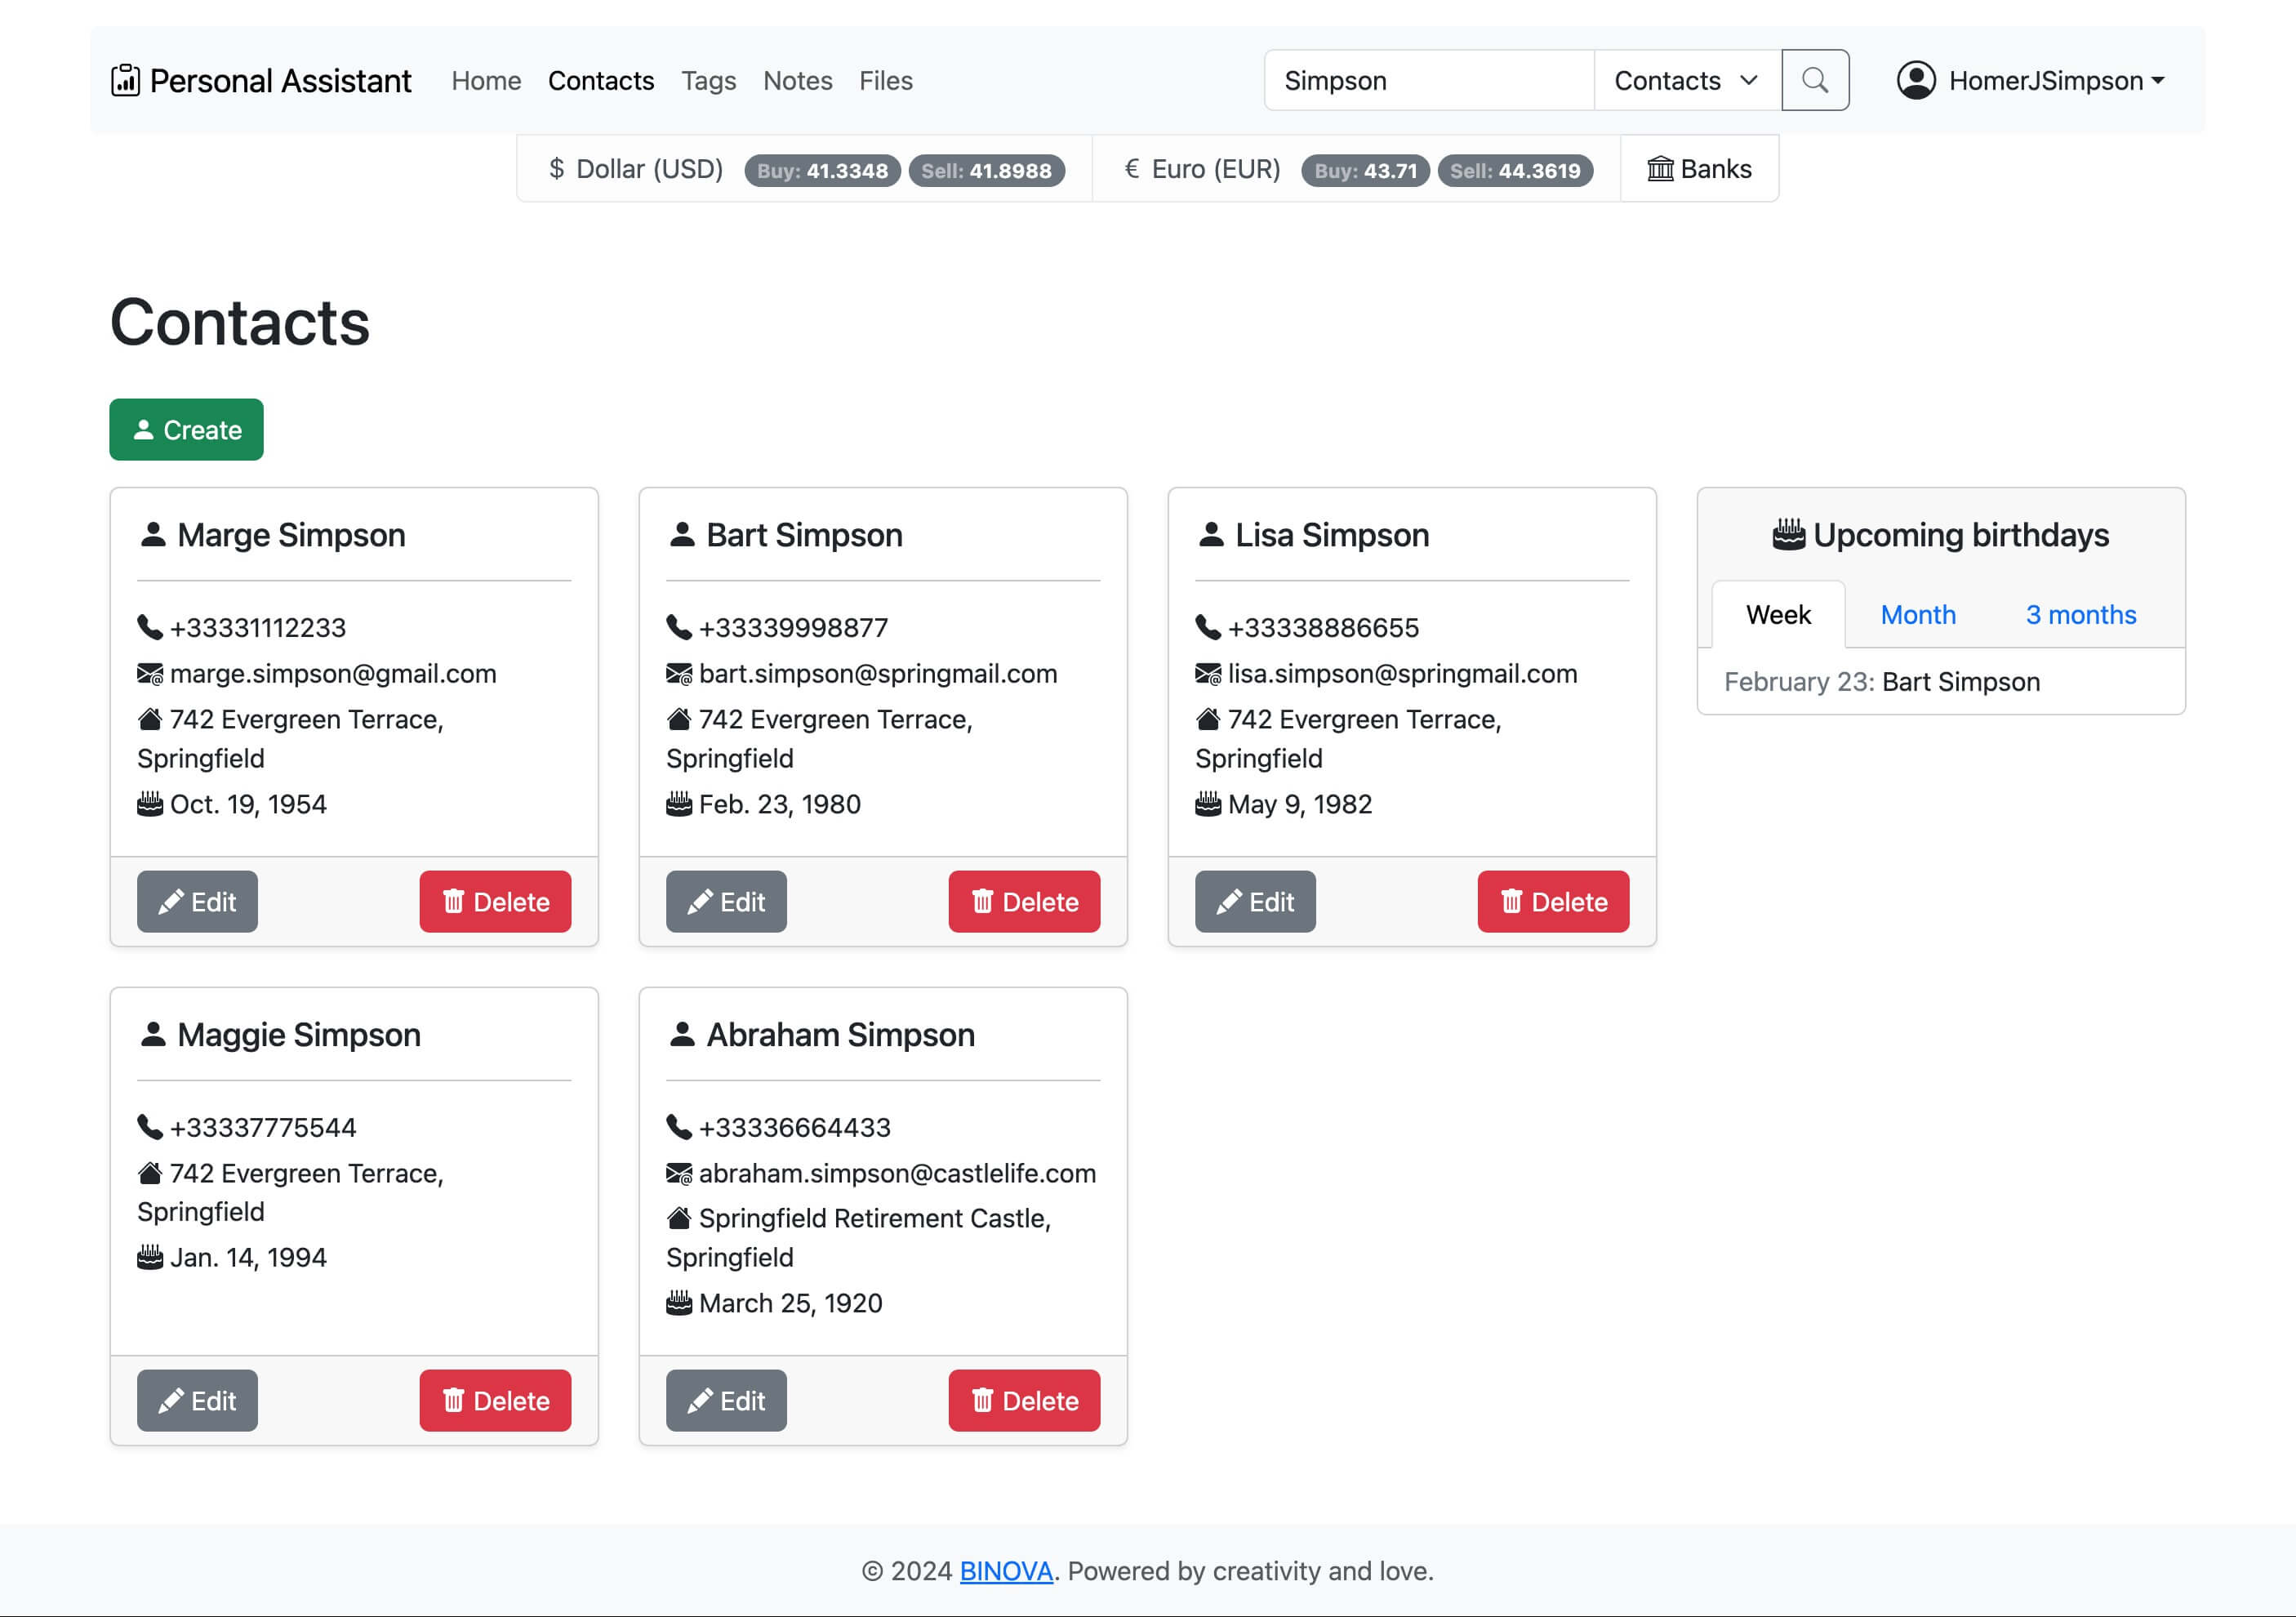Click cake icon beside Oct. 19, 1954
The height and width of the screenshot is (1617, 2296).
pos(150,803)
